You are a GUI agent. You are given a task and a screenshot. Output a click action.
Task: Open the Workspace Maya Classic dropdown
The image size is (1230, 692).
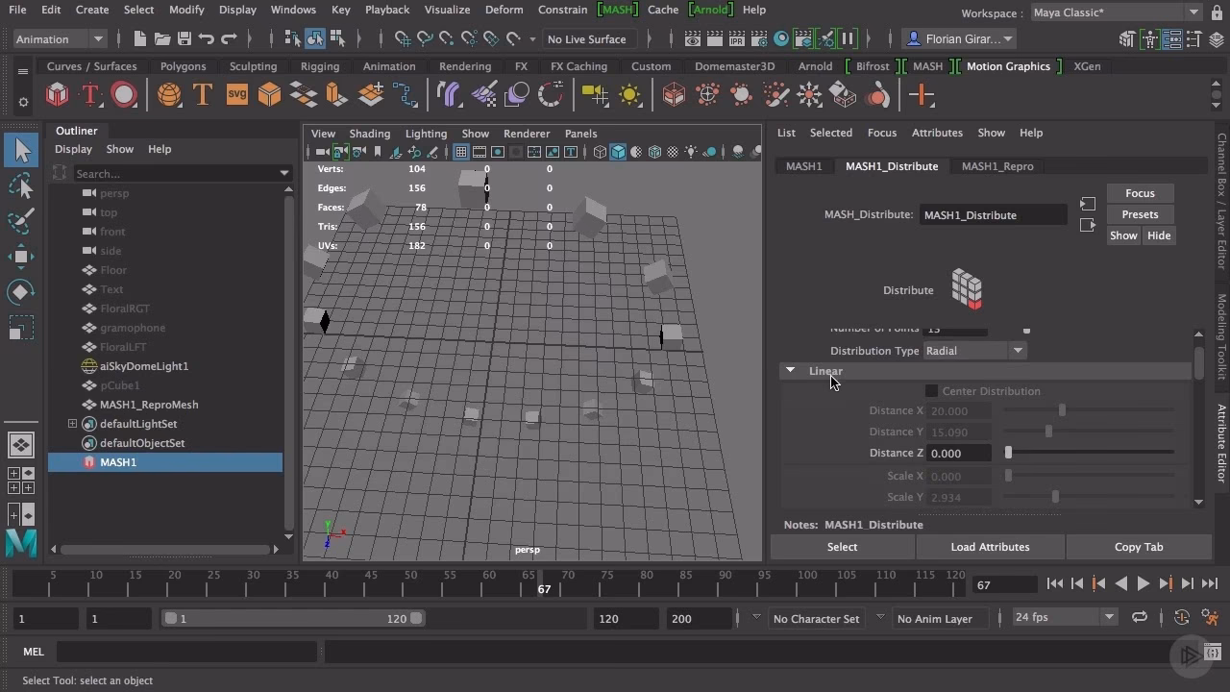point(1117,12)
